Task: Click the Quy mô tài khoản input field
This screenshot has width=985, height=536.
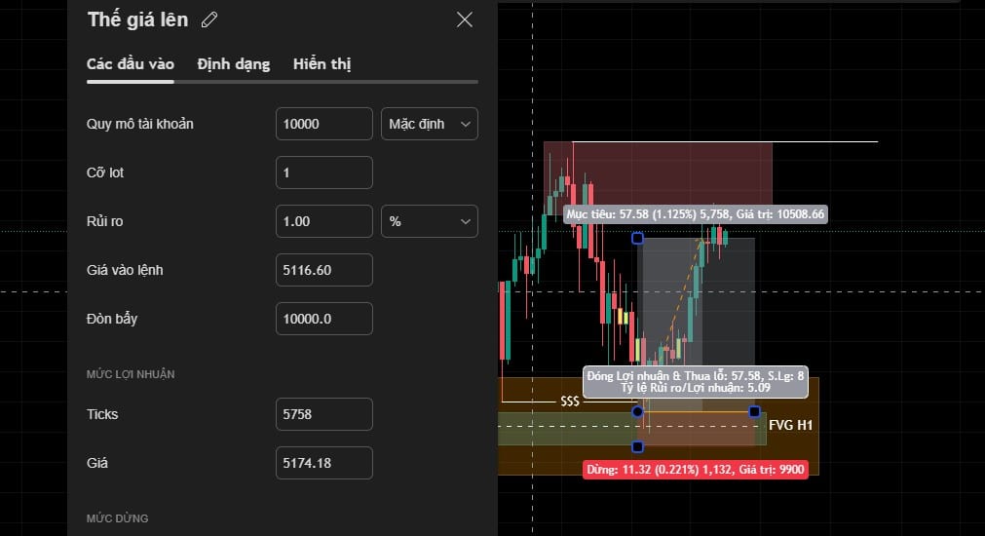Action: (x=324, y=124)
